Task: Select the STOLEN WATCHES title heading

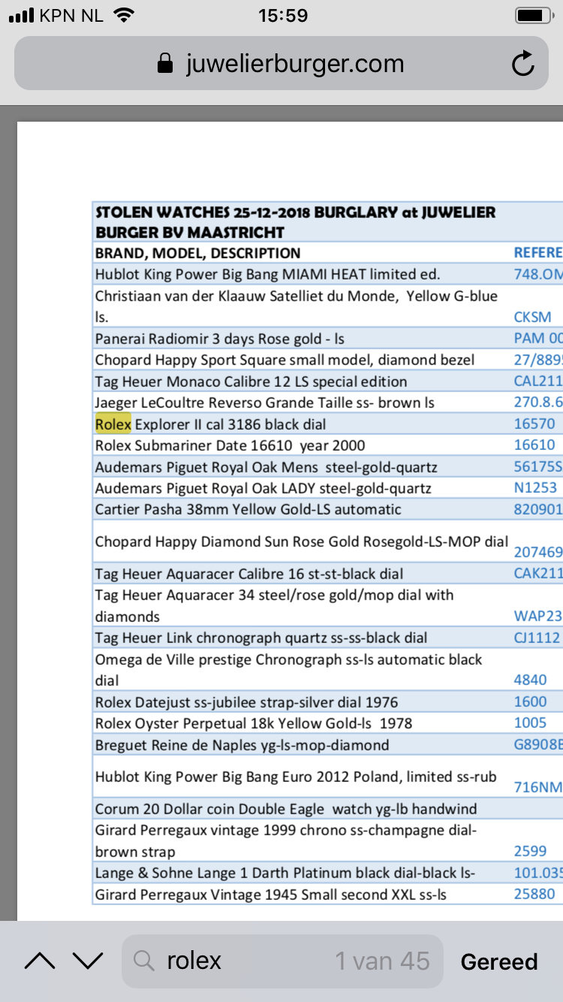Action: (x=296, y=222)
